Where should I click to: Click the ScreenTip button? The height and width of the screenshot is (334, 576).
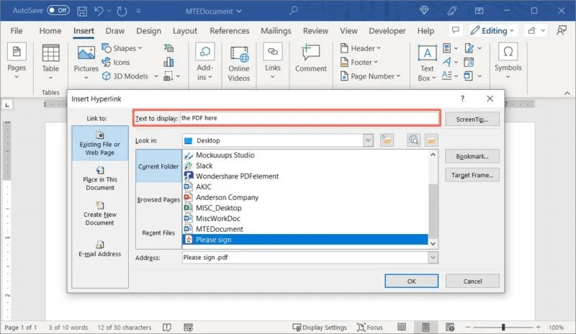(472, 119)
